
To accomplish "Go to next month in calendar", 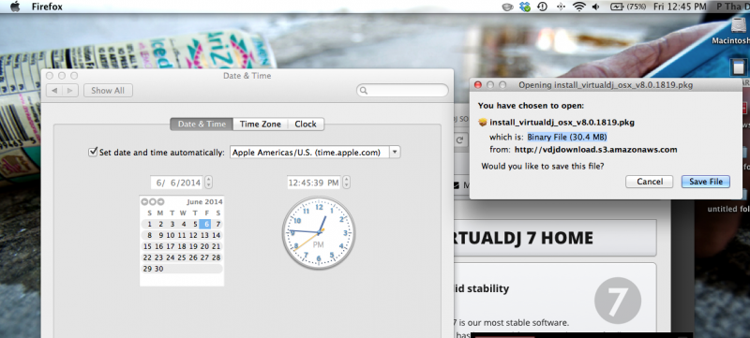I will [x=160, y=202].
